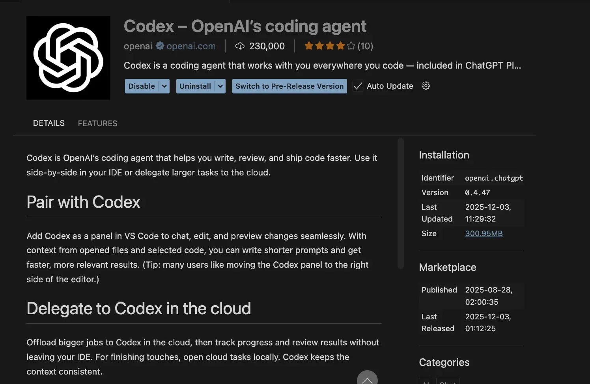The width and height of the screenshot is (590, 384).
Task: Toggle the Auto Update checkbox
Action: pyautogui.click(x=358, y=86)
